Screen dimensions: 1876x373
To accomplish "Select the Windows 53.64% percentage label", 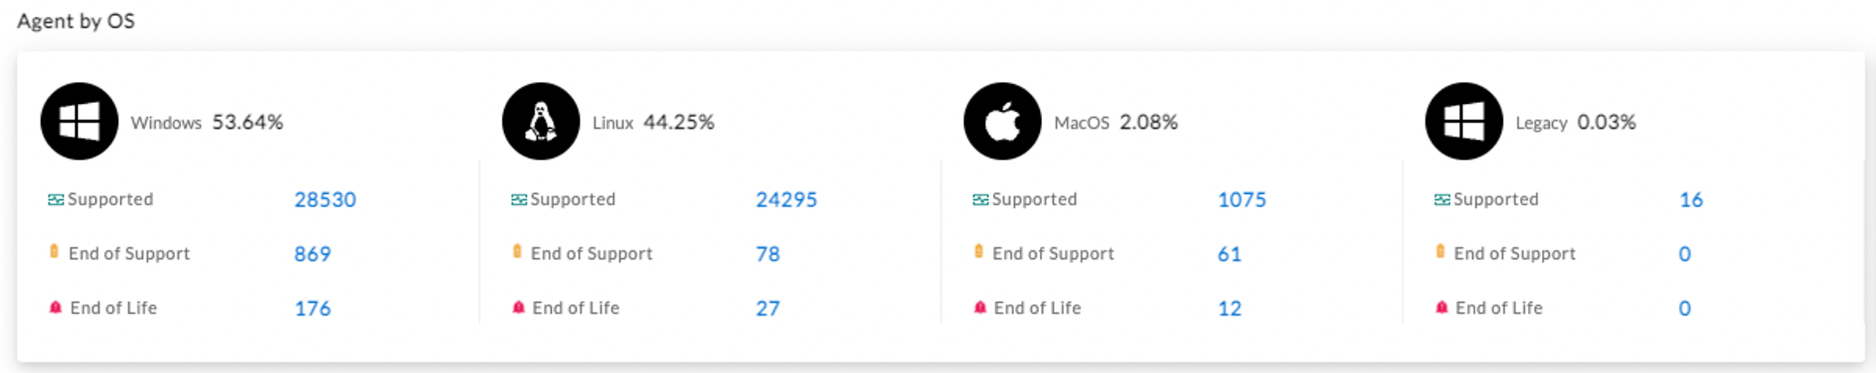I will [x=248, y=122].
